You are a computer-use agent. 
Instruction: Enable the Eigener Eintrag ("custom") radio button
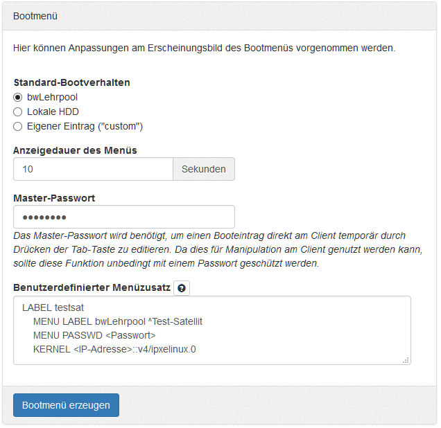pos(18,126)
